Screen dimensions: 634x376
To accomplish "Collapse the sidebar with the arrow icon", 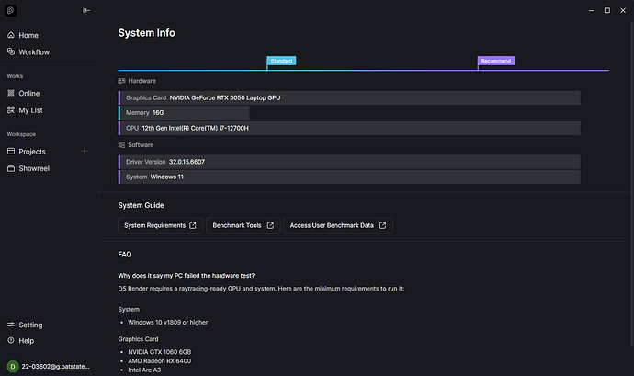I will pos(86,10).
